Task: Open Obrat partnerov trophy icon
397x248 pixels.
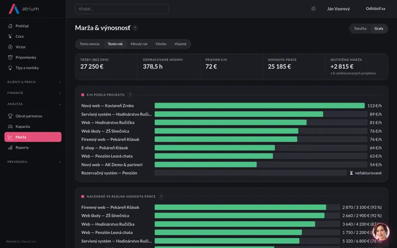Action: pos(10,116)
